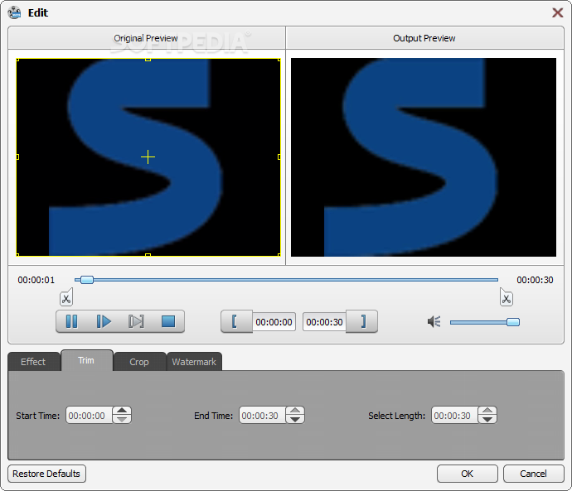Click the trim end time box 00:00:30
The image size is (572, 491).
coord(324,322)
